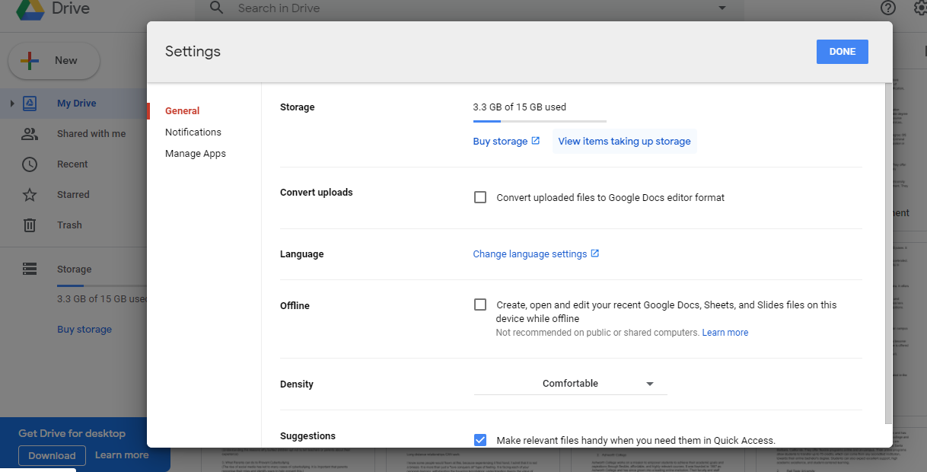
Task: Click the Shared with me people icon
Action: click(30, 134)
